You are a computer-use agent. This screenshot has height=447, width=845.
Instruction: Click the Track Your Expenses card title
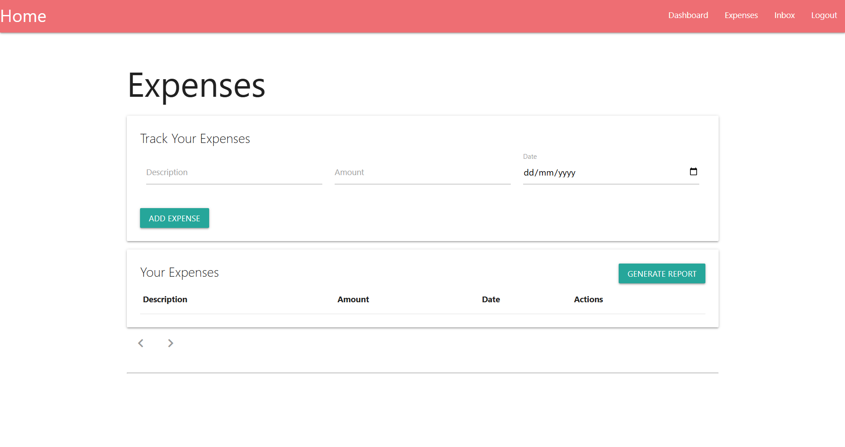195,139
